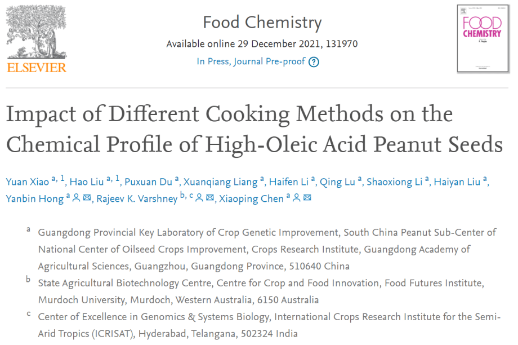
Task: Open author Haifen Li's link
Action: tap(288, 182)
